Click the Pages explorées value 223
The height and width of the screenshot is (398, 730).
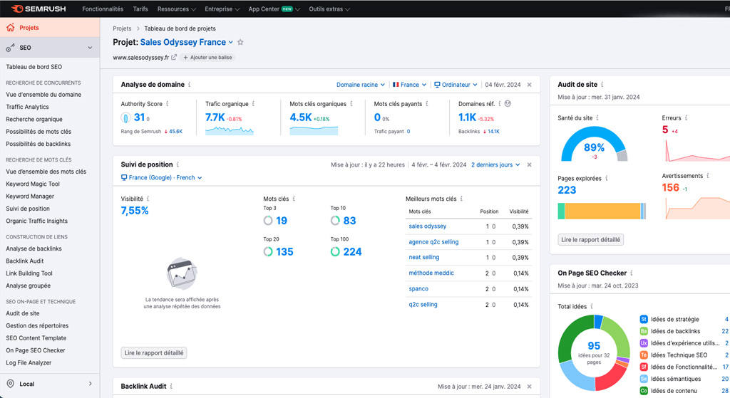click(567, 190)
